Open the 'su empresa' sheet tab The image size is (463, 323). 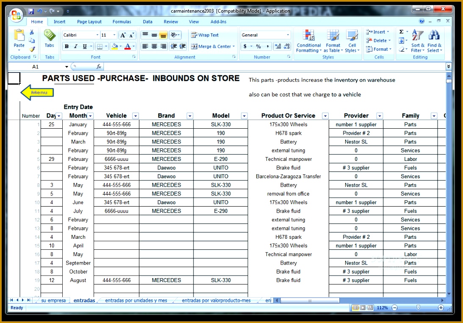(x=53, y=301)
